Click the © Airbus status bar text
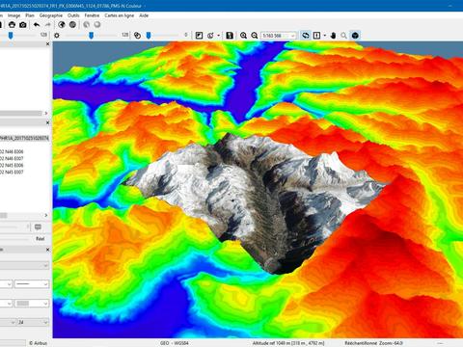The height and width of the screenshot is (347, 463). click(38, 343)
